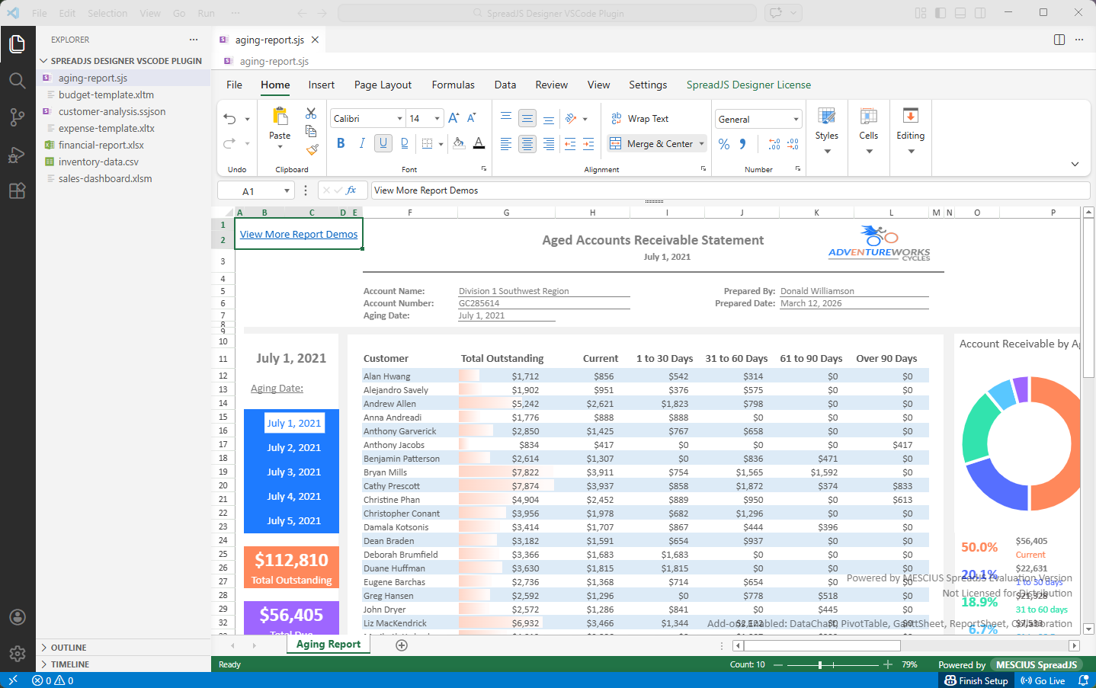Click the Cut scissors icon
This screenshot has width=1096, height=688.
tap(311, 113)
